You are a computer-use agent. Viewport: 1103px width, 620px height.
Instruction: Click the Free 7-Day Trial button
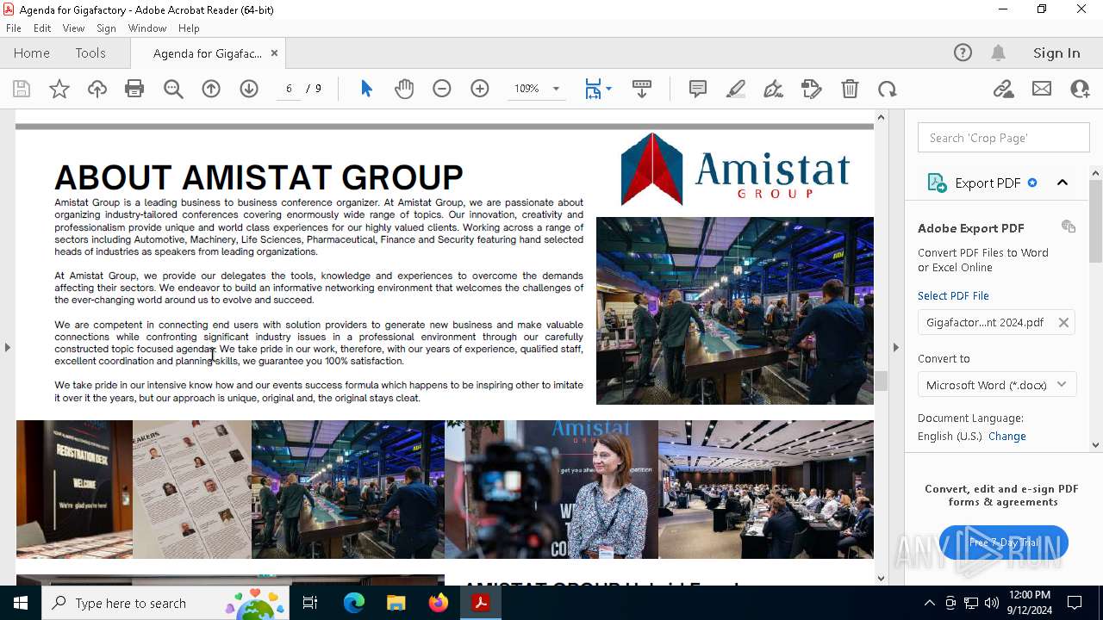1003,542
